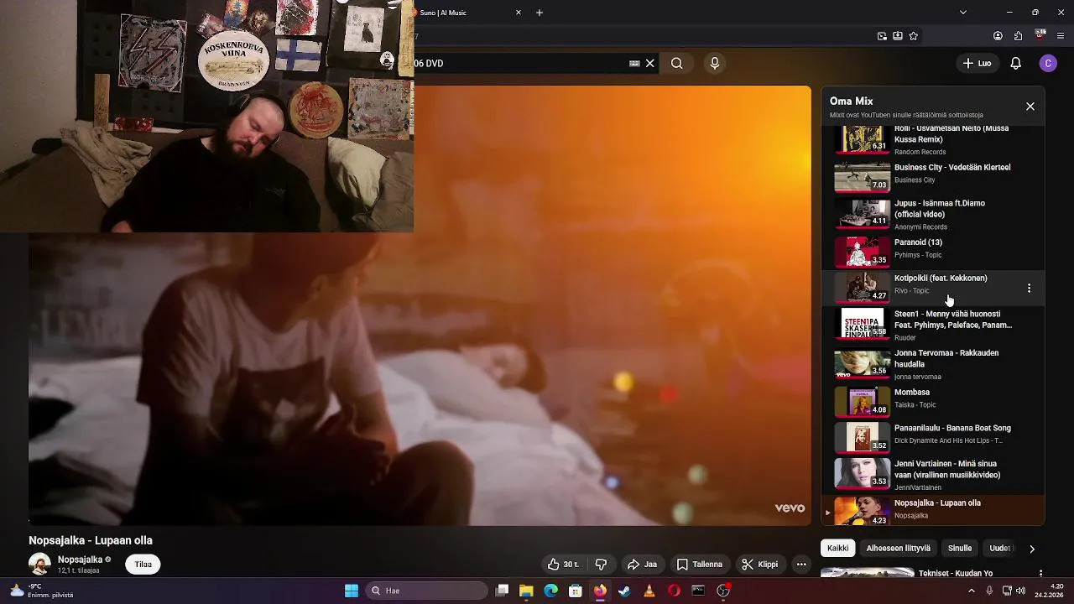Open picture-in-picture icon in address bar
The width and height of the screenshot is (1074, 604).
pos(882,36)
